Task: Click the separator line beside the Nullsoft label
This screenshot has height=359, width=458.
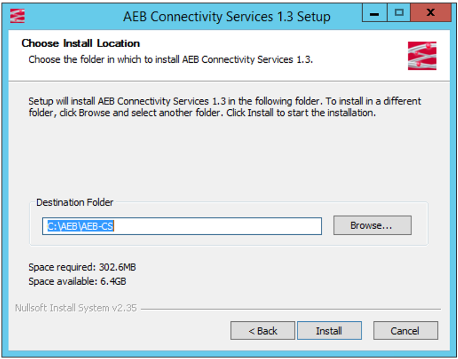Action: 289,309
